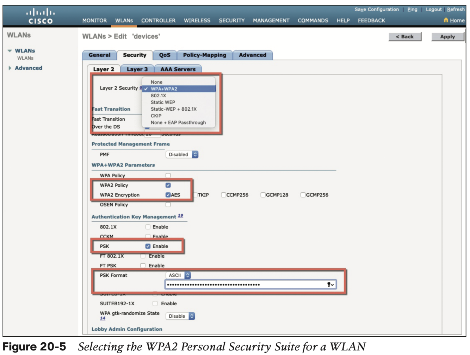
Task: Click the PSK password input field
Action: tap(251, 284)
